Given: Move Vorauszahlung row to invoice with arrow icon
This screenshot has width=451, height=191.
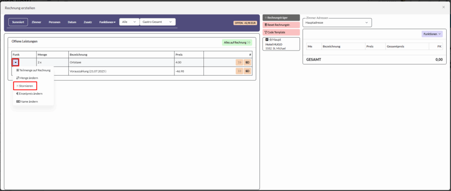Looking at the screenshot, I should click(240, 71).
